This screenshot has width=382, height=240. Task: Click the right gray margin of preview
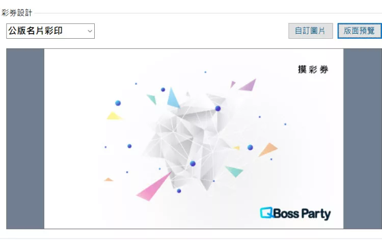click(x=363, y=139)
